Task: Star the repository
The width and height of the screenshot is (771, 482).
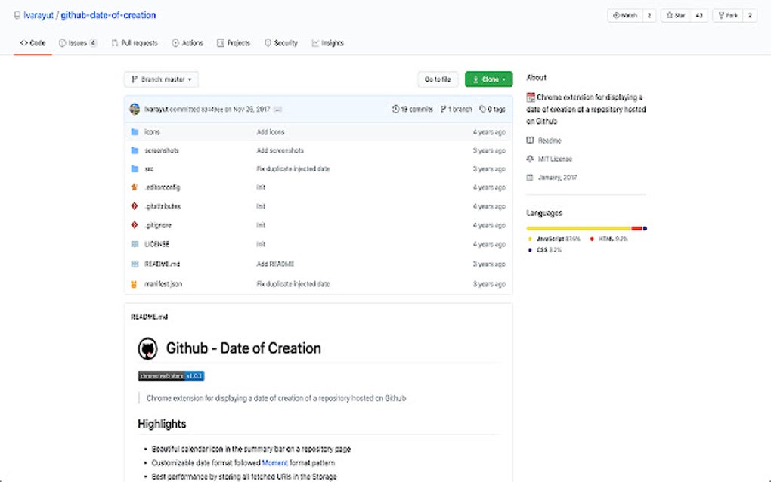Action: pyautogui.click(x=675, y=16)
